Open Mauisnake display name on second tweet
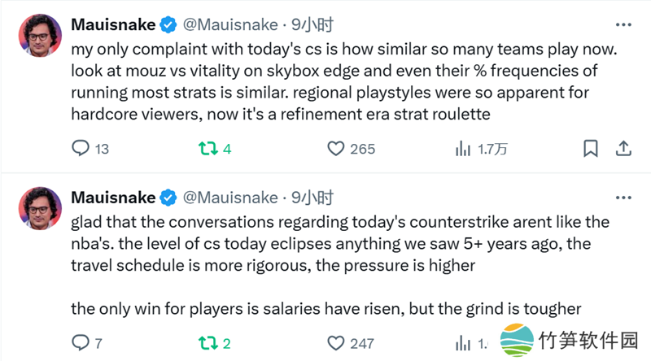 (112, 197)
